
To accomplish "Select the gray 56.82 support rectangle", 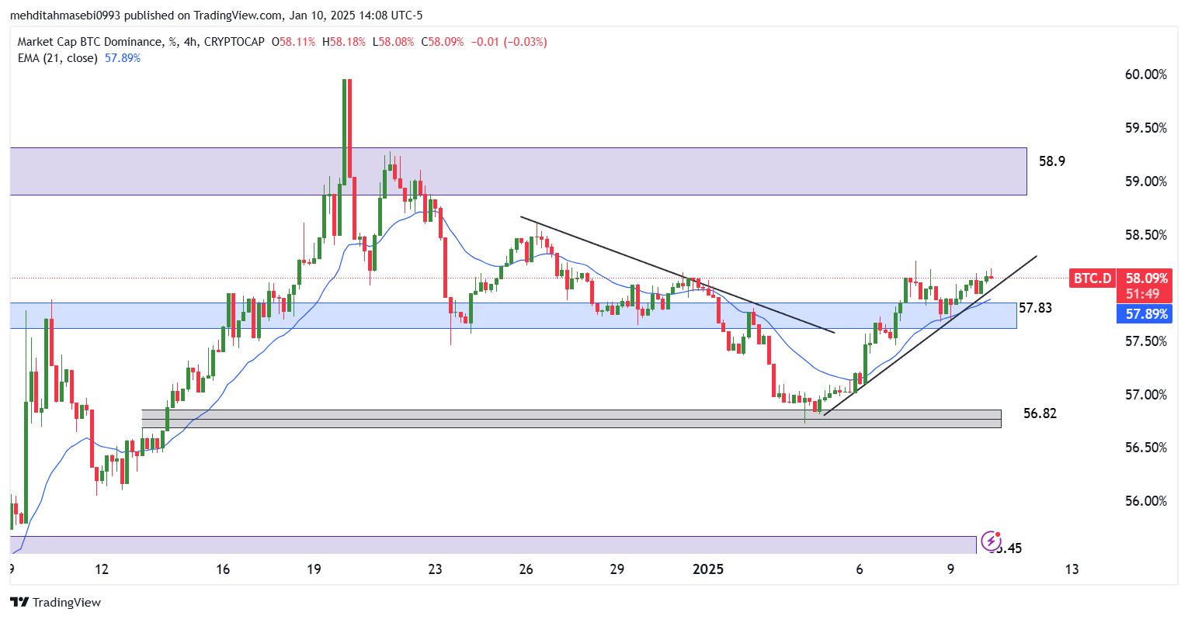I will [x=571, y=419].
